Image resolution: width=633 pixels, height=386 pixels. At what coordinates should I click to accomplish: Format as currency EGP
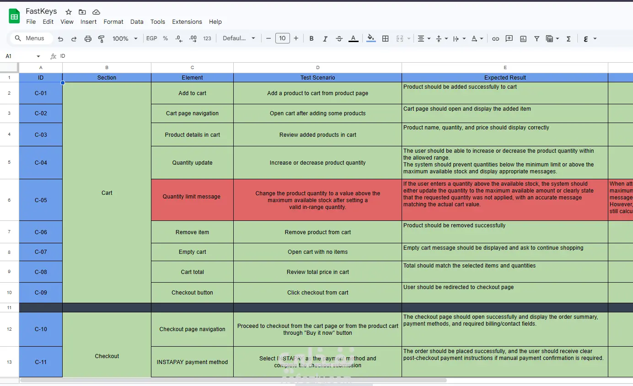pyautogui.click(x=152, y=38)
